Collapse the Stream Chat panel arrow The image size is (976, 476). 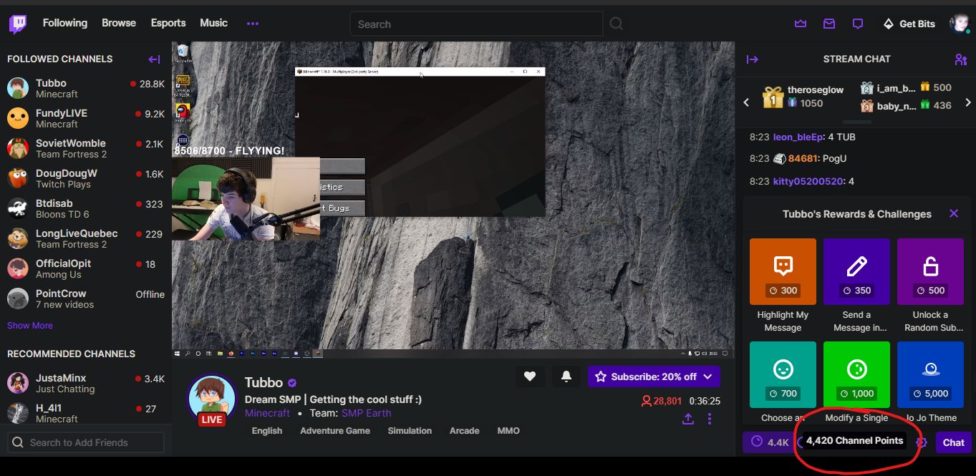752,59
